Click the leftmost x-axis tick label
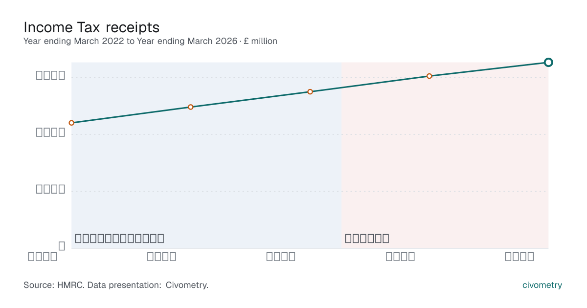 tap(42, 257)
